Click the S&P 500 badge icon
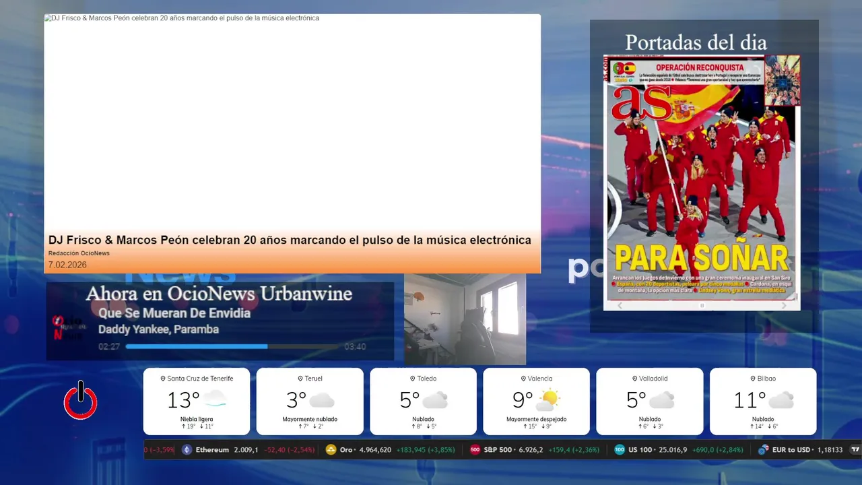The width and height of the screenshot is (862, 485). [x=475, y=450]
